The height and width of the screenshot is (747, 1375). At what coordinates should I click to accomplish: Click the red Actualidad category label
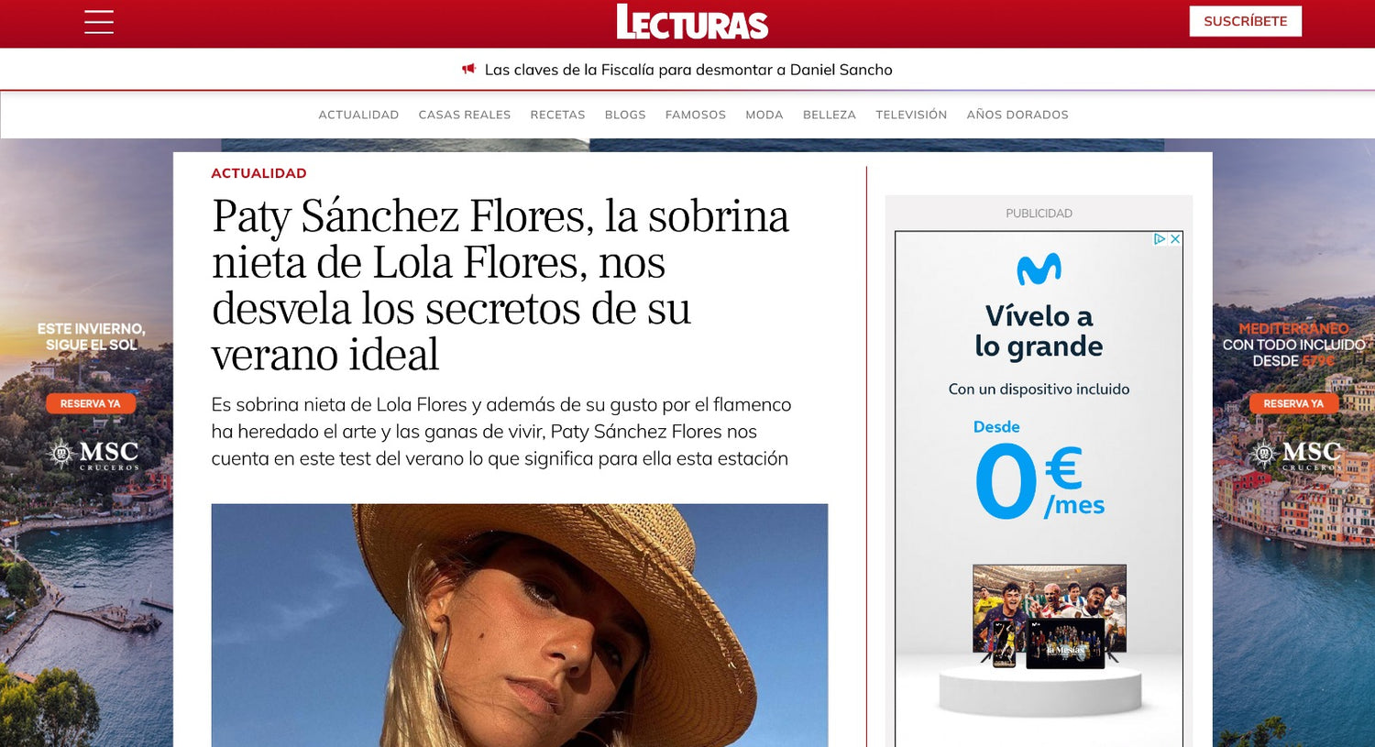[x=258, y=173]
